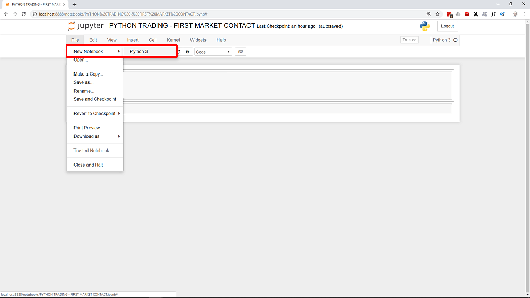Click the Trusted indicator button
Image resolution: width=530 pixels, height=298 pixels.
[x=409, y=40]
